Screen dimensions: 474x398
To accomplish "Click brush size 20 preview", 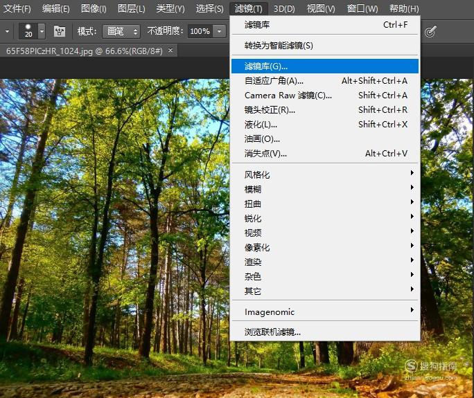I will tap(28, 30).
